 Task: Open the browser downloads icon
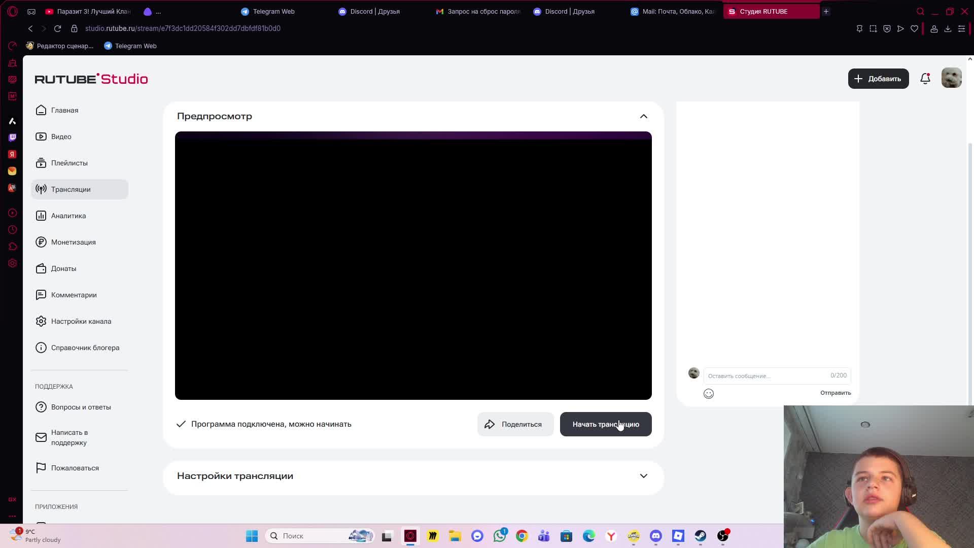948,29
